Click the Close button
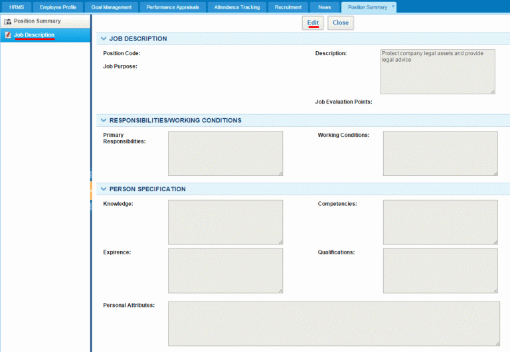Image resolution: width=510 pixels, height=352 pixels. [341, 23]
